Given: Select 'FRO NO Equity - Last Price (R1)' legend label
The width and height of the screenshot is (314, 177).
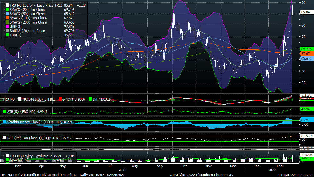Looking at the screenshot, I should pos(36,5).
